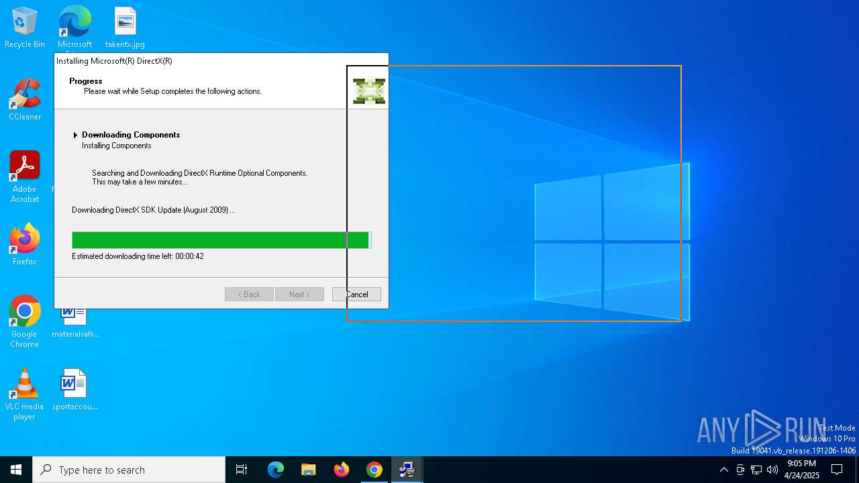859x483 pixels.
Task: Open the volume tray icon
Action: (772, 470)
